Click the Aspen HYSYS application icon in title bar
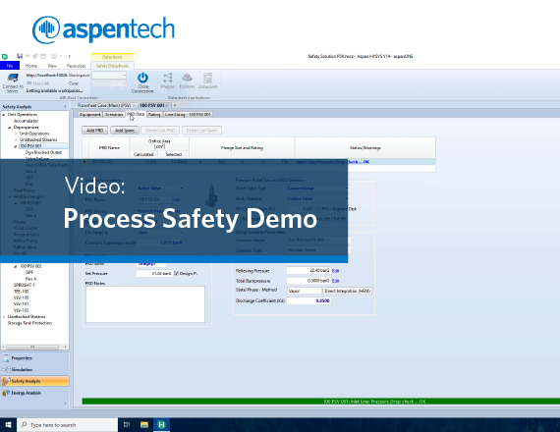 (x=5, y=56)
